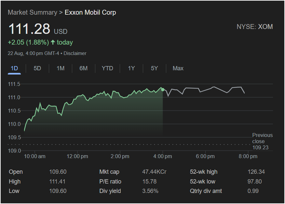Click the green closing price dot on chart
285x204 pixels.
(163, 89)
